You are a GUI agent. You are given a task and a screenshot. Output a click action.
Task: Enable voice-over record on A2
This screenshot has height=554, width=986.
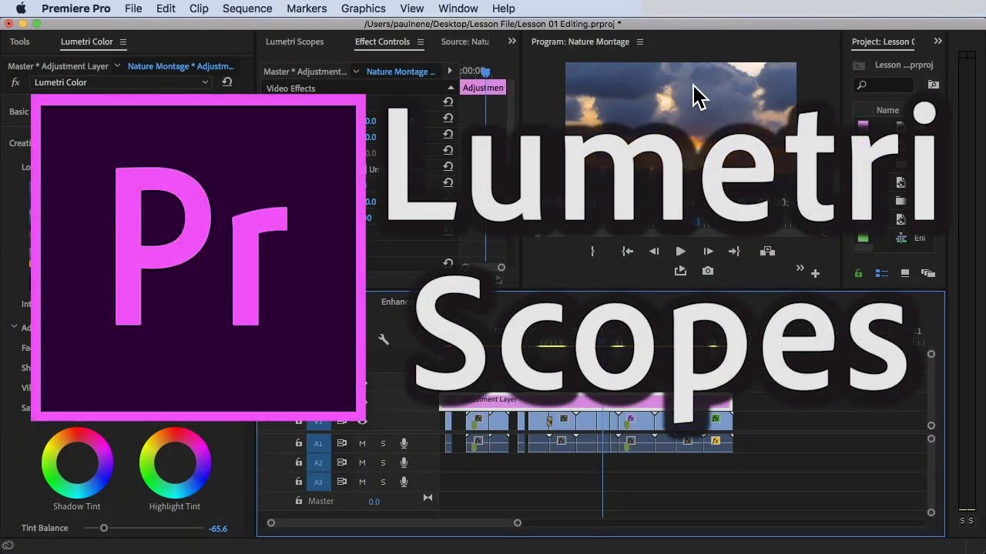[x=404, y=462]
